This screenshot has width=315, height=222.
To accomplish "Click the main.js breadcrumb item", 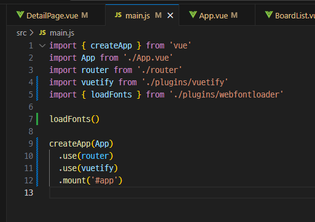I will [62, 33].
